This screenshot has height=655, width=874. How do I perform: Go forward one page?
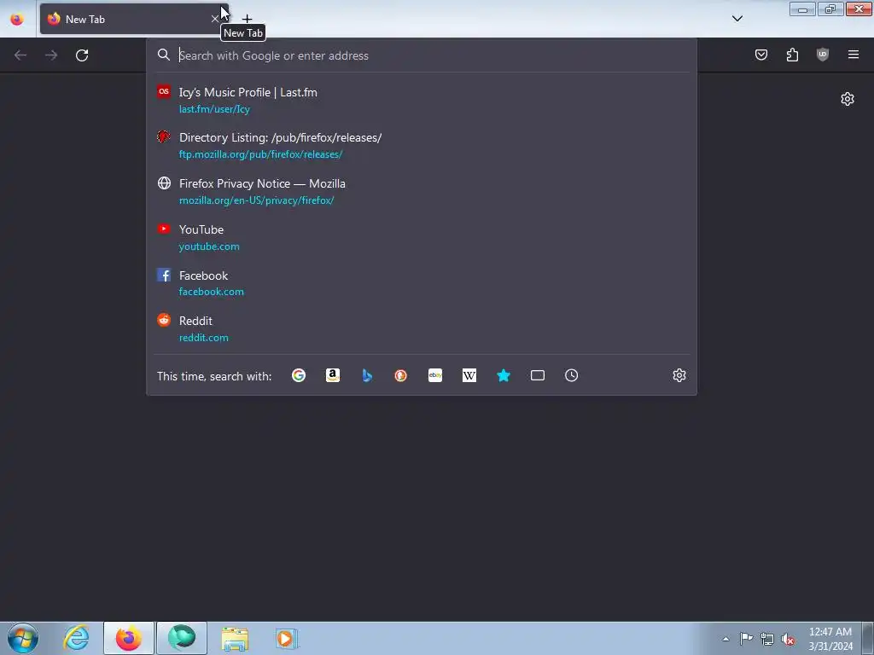[x=51, y=55]
